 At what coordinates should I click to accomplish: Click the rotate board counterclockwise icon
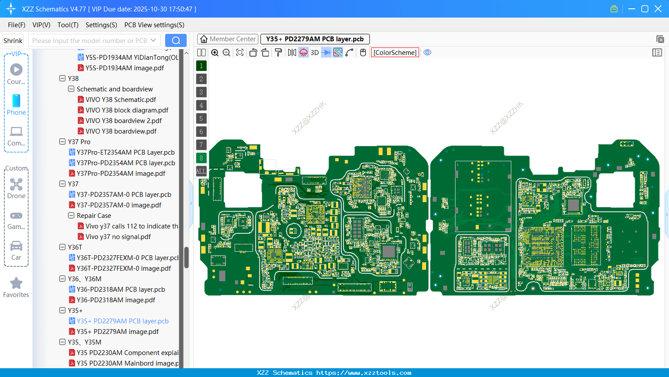click(x=253, y=52)
